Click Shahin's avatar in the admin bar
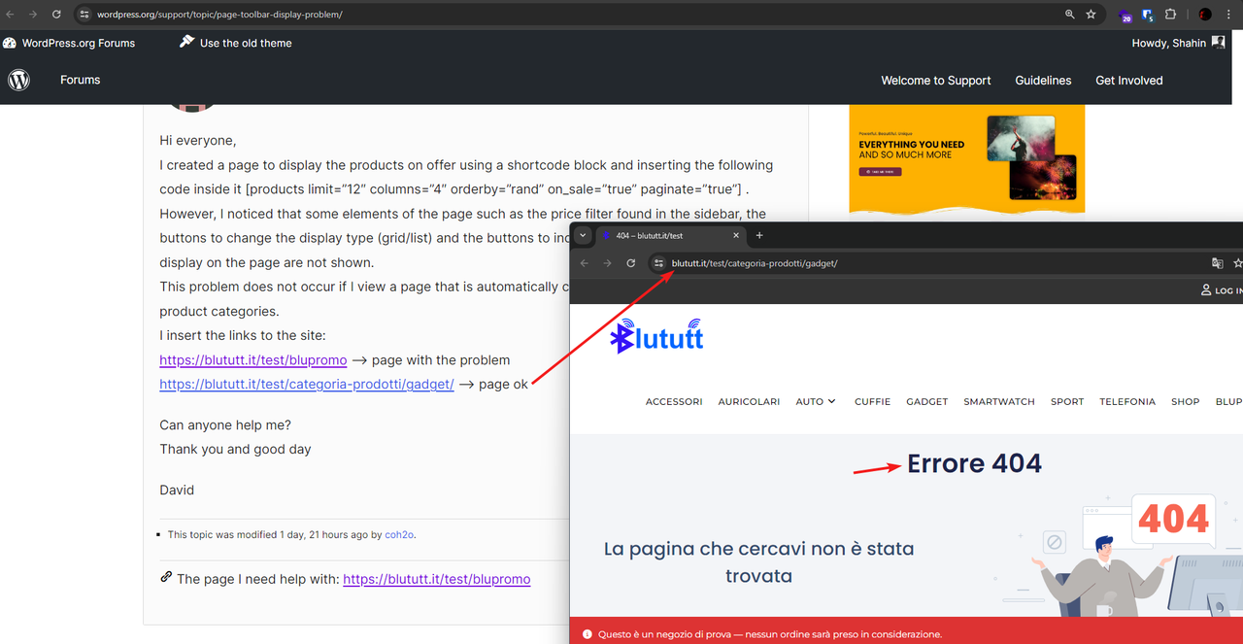This screenshot has width=1243, height=644. pos(1218,43)
